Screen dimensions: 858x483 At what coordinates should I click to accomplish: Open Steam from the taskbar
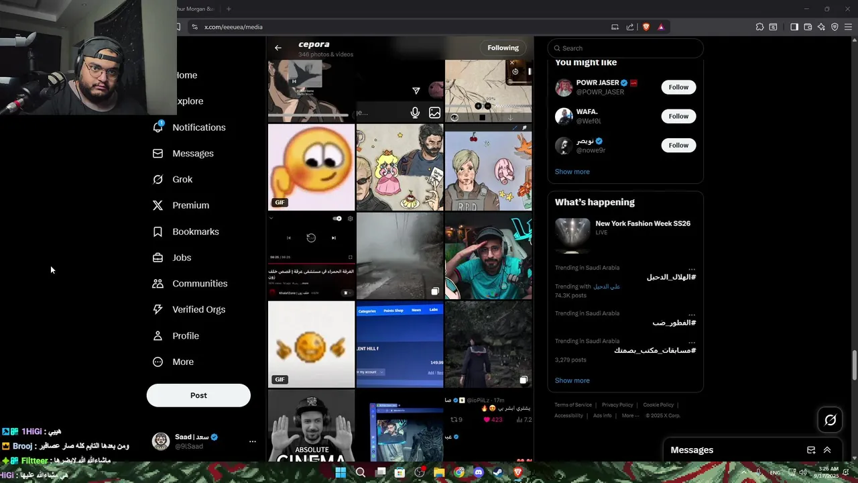pos(498,472)
